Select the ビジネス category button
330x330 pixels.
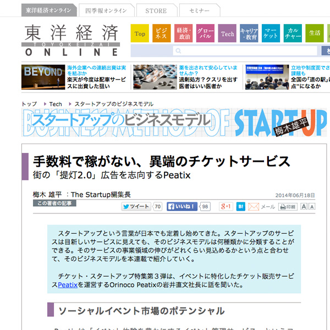point(161,34)
